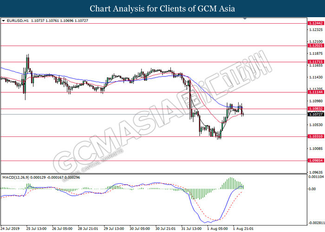The image size is (325, 232).
Task: Click the 1.11430 price axis value
Action: pos(316,77)
